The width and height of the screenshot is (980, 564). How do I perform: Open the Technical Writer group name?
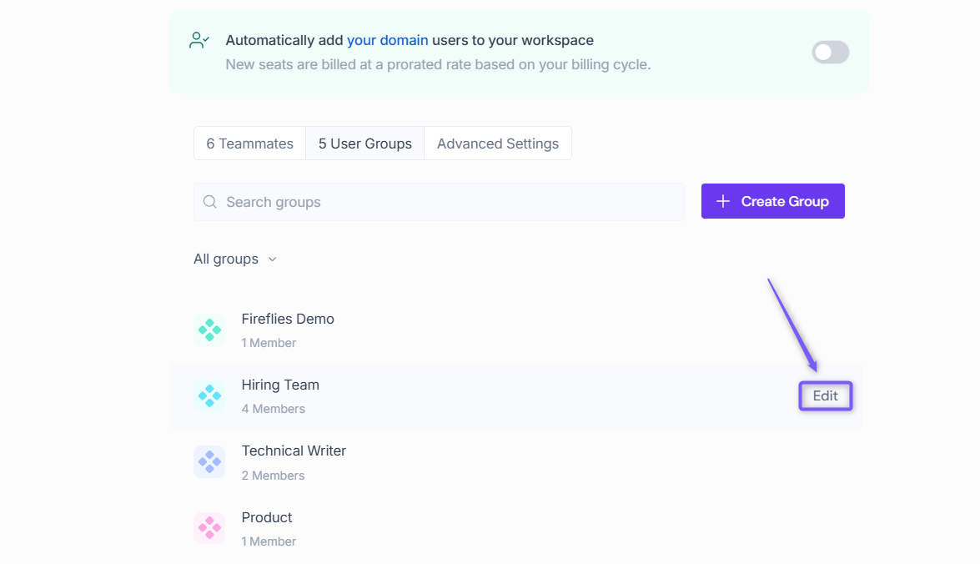point(294,451)
